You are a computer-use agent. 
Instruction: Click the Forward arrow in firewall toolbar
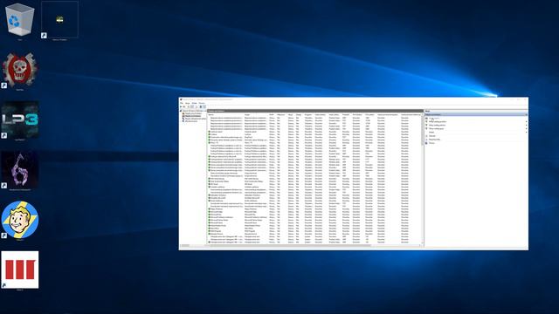tap(184, 106)
